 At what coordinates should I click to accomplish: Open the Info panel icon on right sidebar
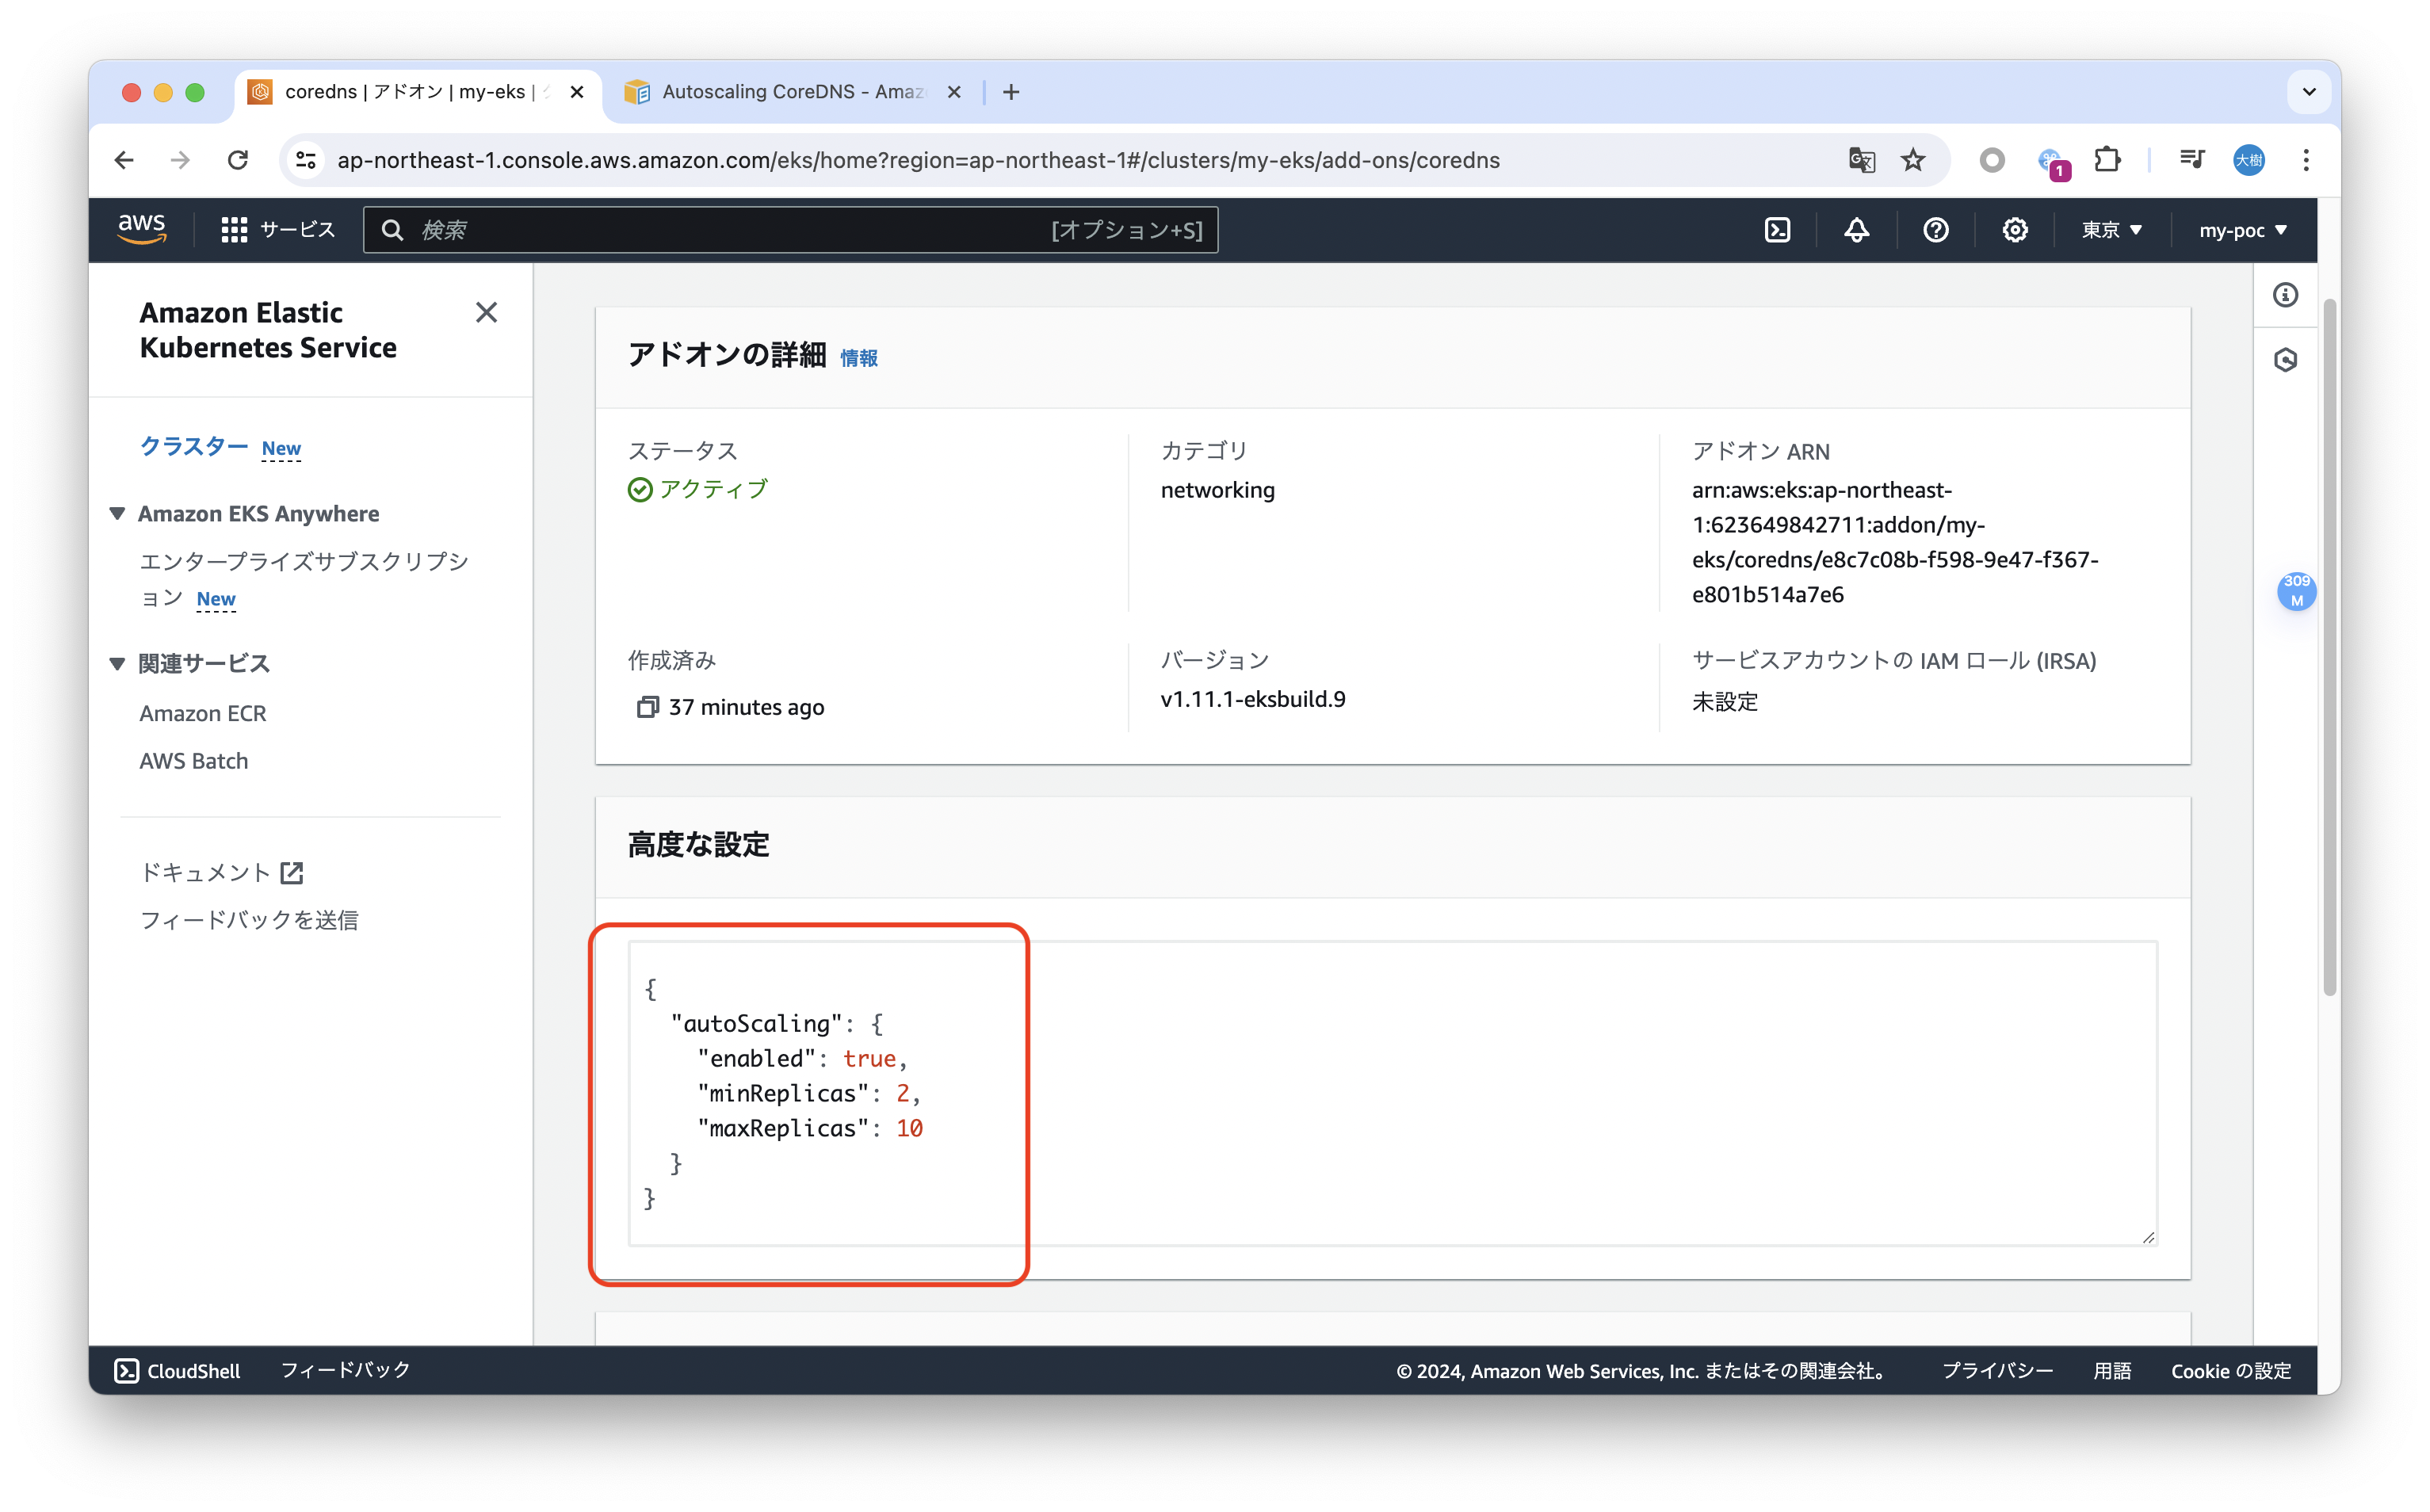2285,295
